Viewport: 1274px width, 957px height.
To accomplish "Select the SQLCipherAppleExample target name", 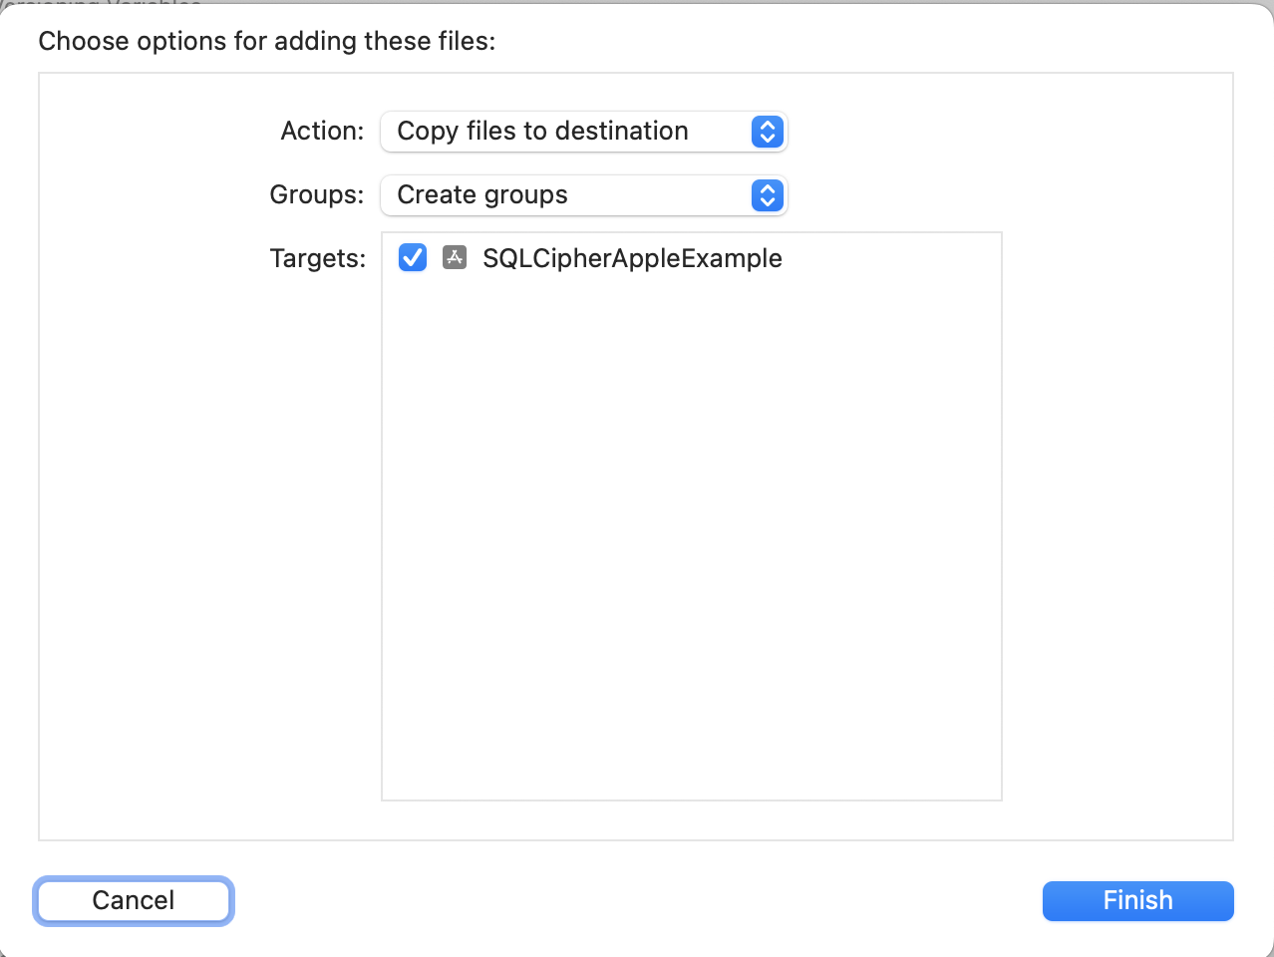I will pos(632,258).
